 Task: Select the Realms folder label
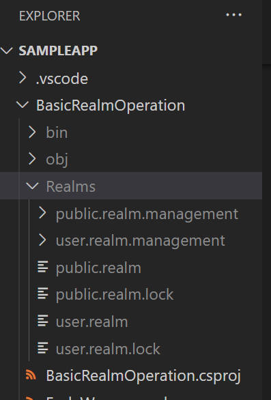click(x=71, y=186)
